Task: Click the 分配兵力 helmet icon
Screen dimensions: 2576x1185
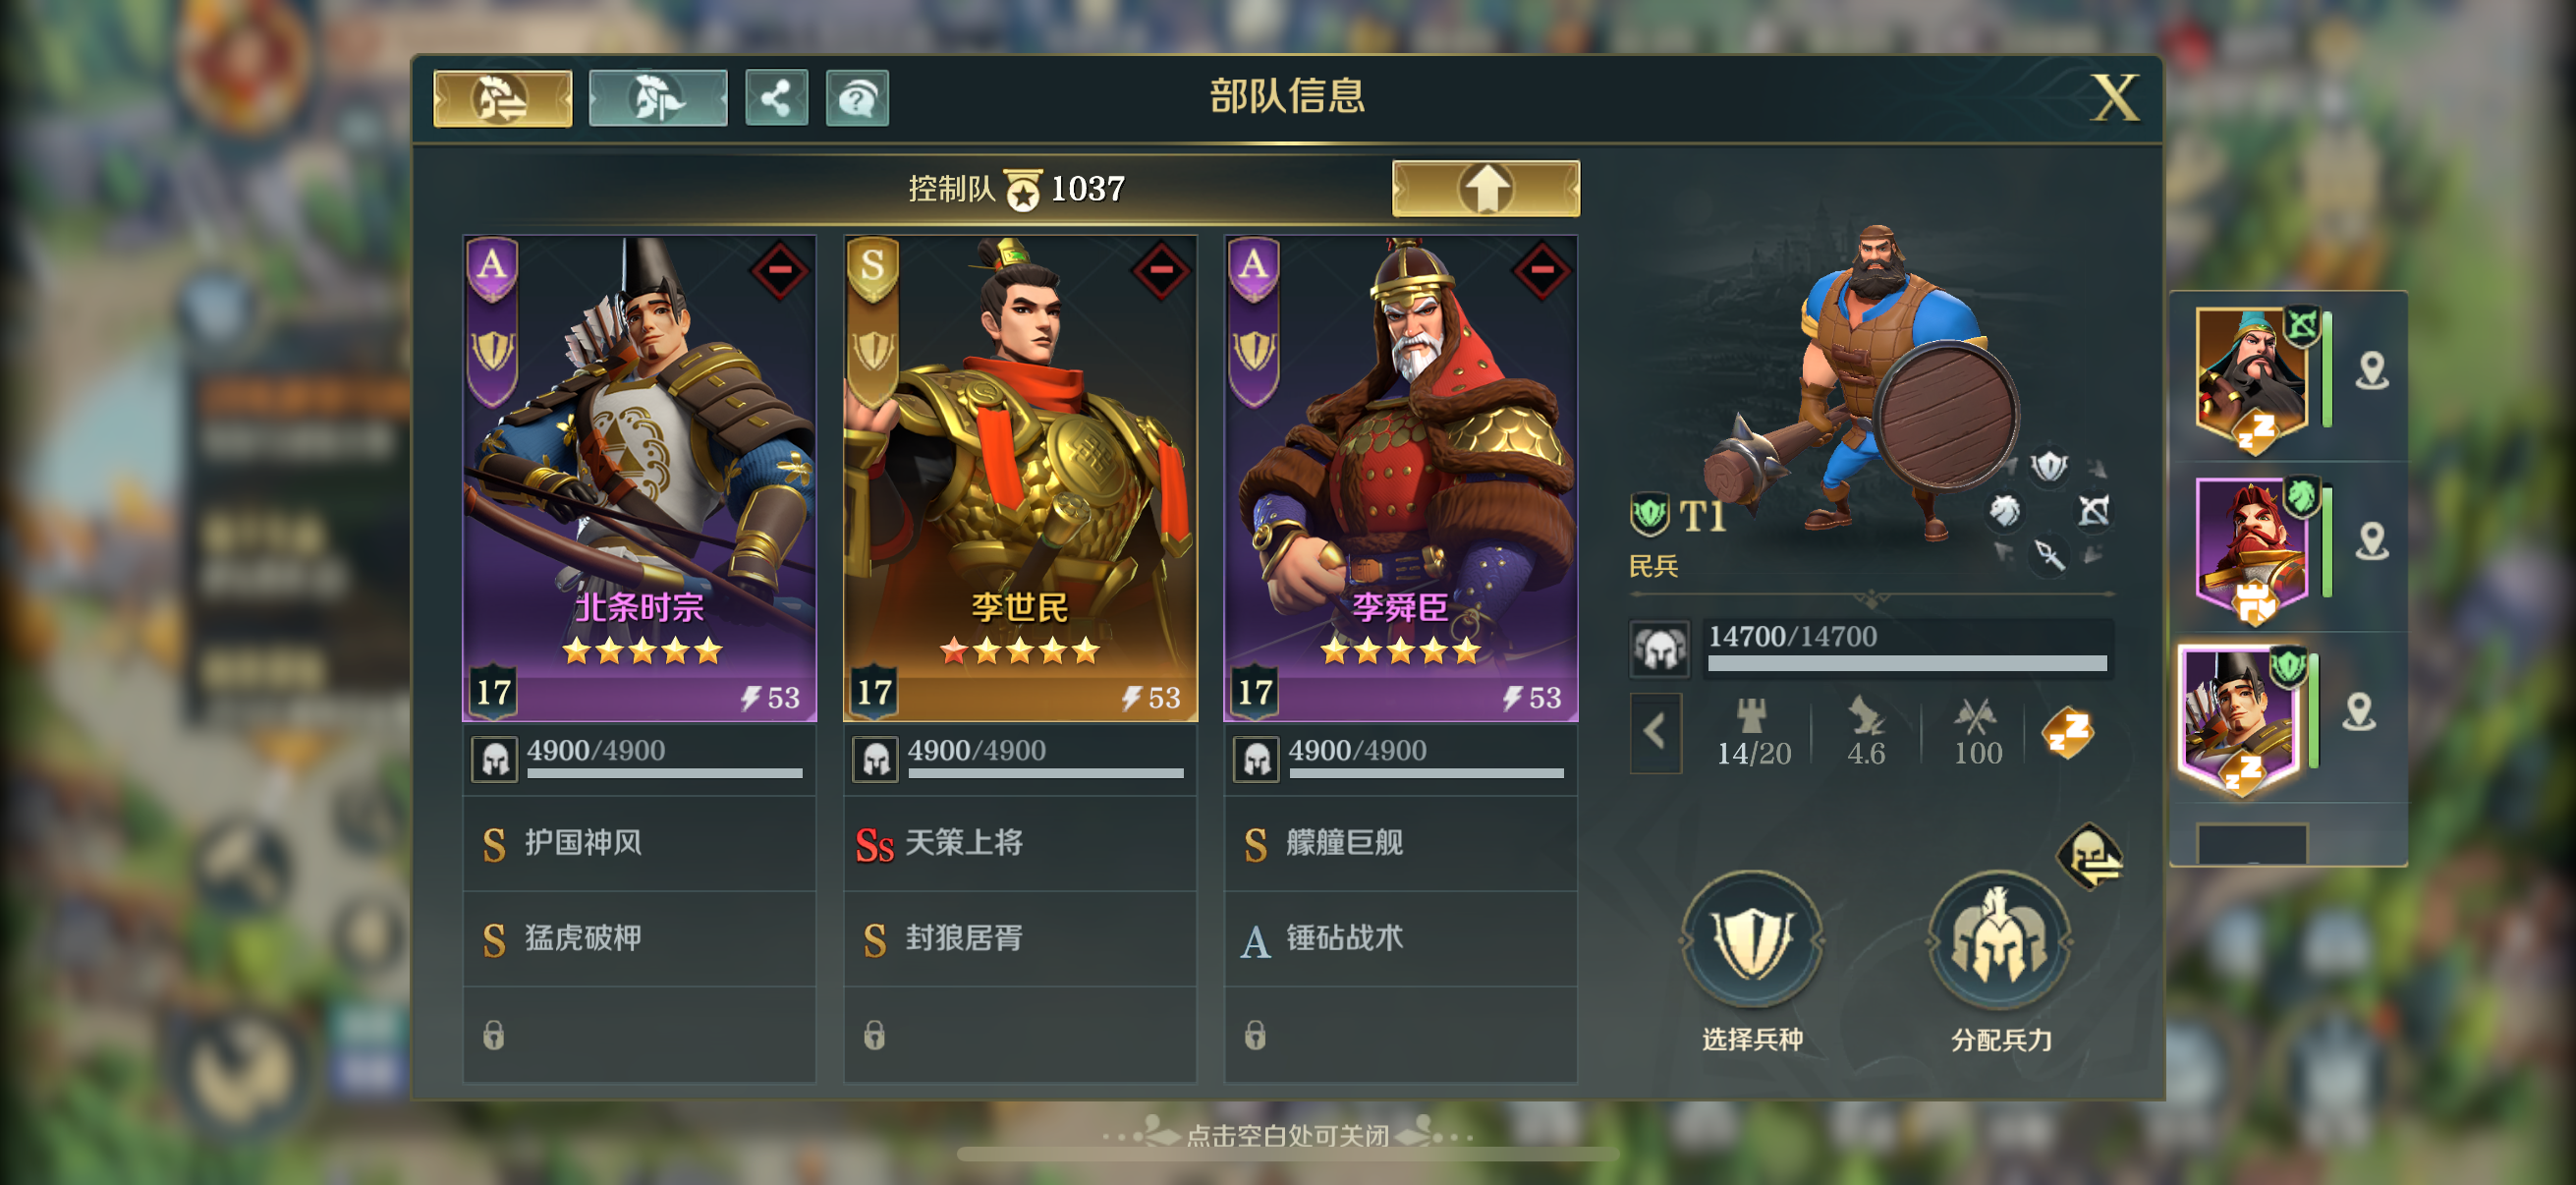Action: [x=1999, y=941]
